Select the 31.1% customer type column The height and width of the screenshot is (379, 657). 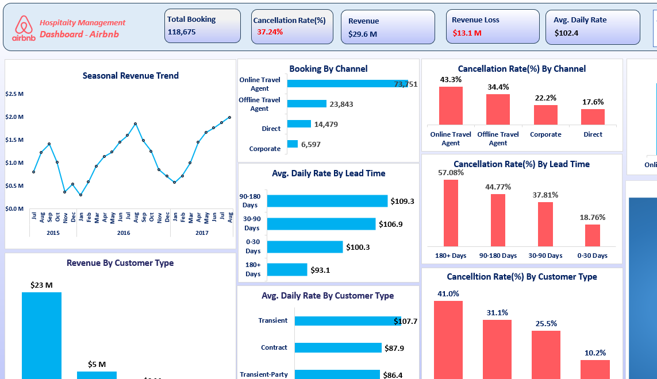point(497,349)
